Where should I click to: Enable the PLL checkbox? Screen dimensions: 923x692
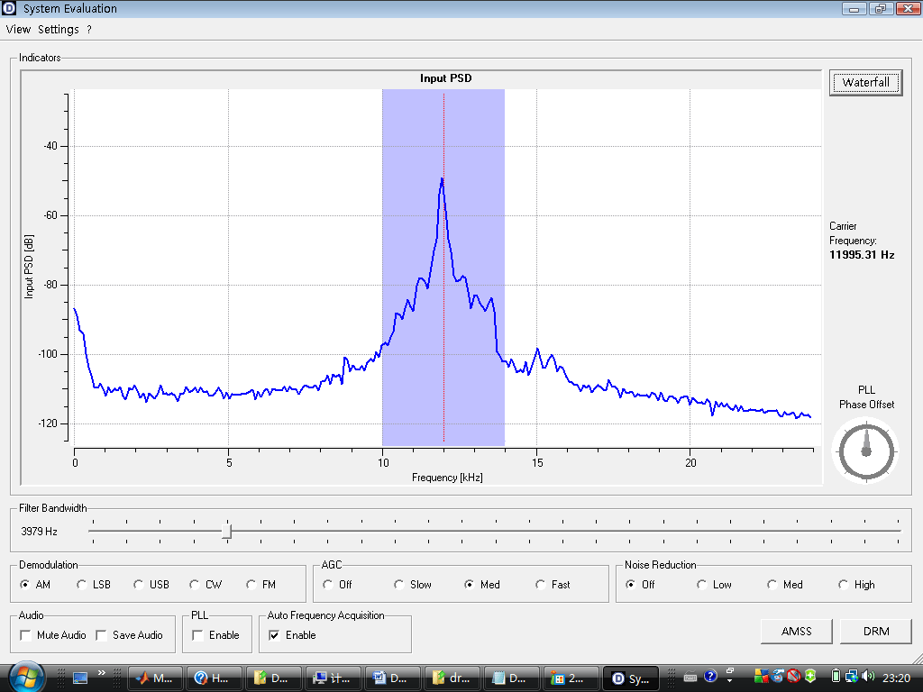tap(216, 635)
